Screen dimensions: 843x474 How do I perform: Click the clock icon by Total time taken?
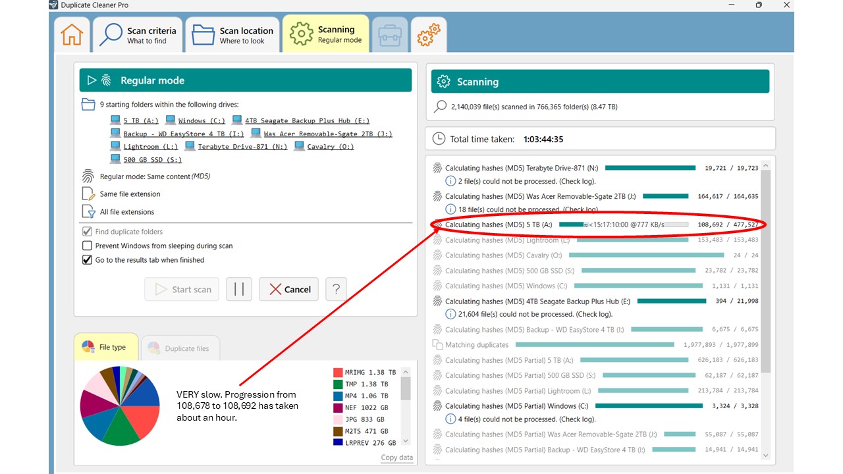point(439,139)
